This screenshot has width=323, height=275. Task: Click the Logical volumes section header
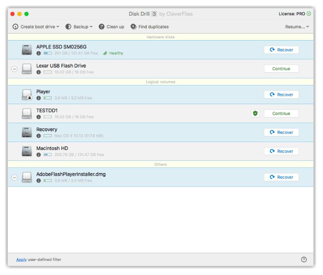pos(161,82)
